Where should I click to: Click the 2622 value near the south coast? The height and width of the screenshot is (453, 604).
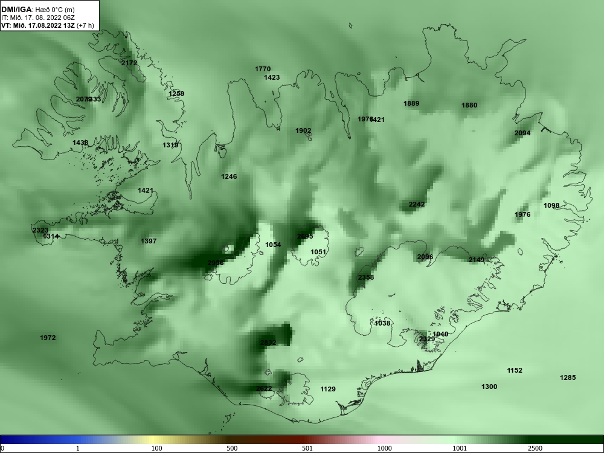[264, 388]
